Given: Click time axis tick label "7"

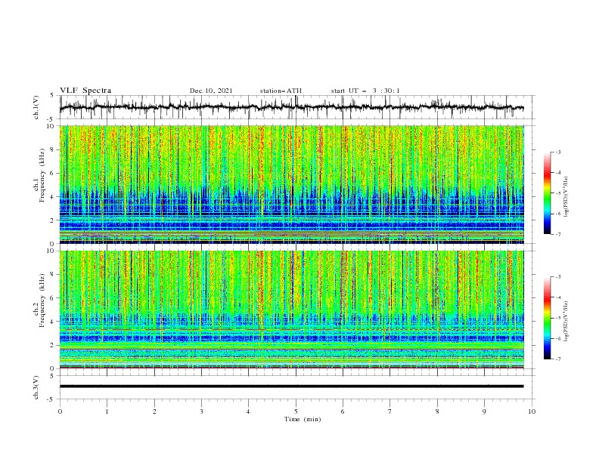Looking at the screenshot, I should coord(390,411).
